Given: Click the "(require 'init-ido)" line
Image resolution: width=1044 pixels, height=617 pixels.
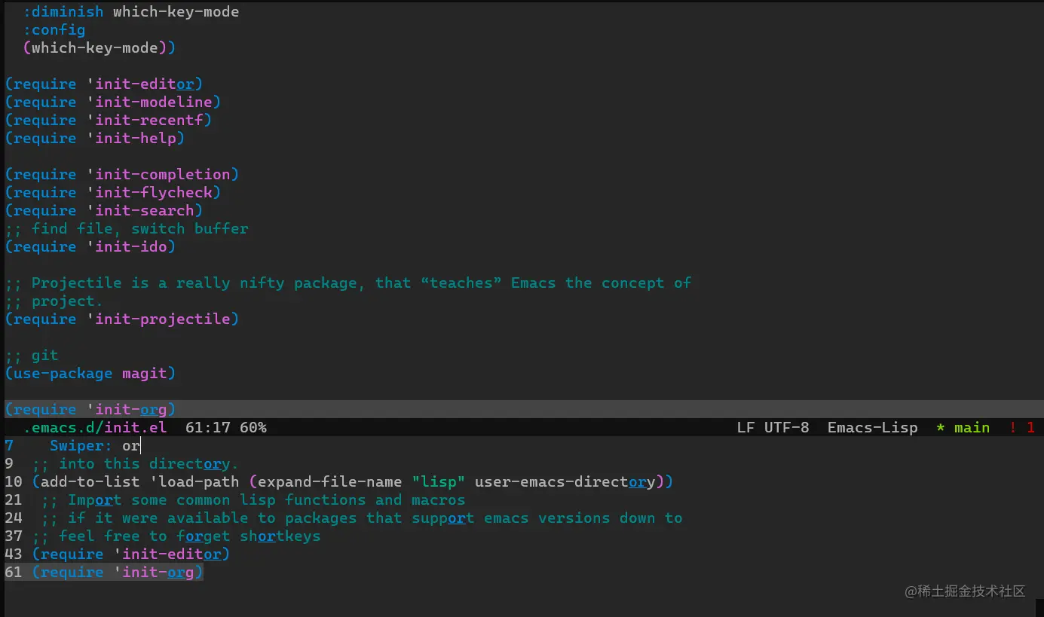Looking at the screenshot, I should pyautogui.click(x=90, y=246).
